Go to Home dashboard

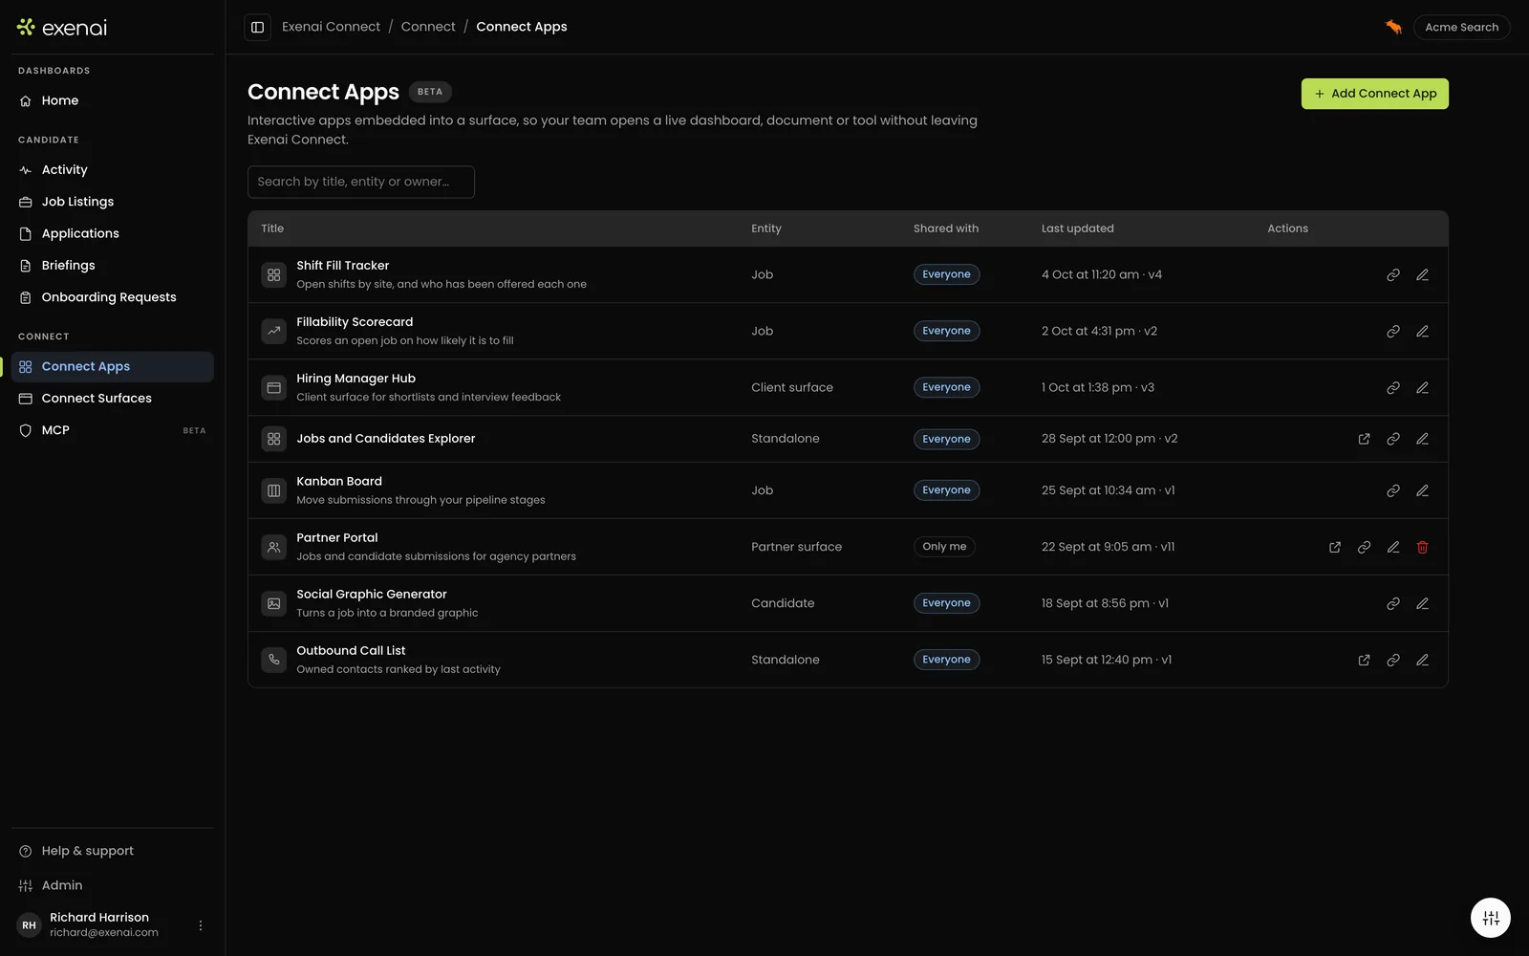coord(113,100)
